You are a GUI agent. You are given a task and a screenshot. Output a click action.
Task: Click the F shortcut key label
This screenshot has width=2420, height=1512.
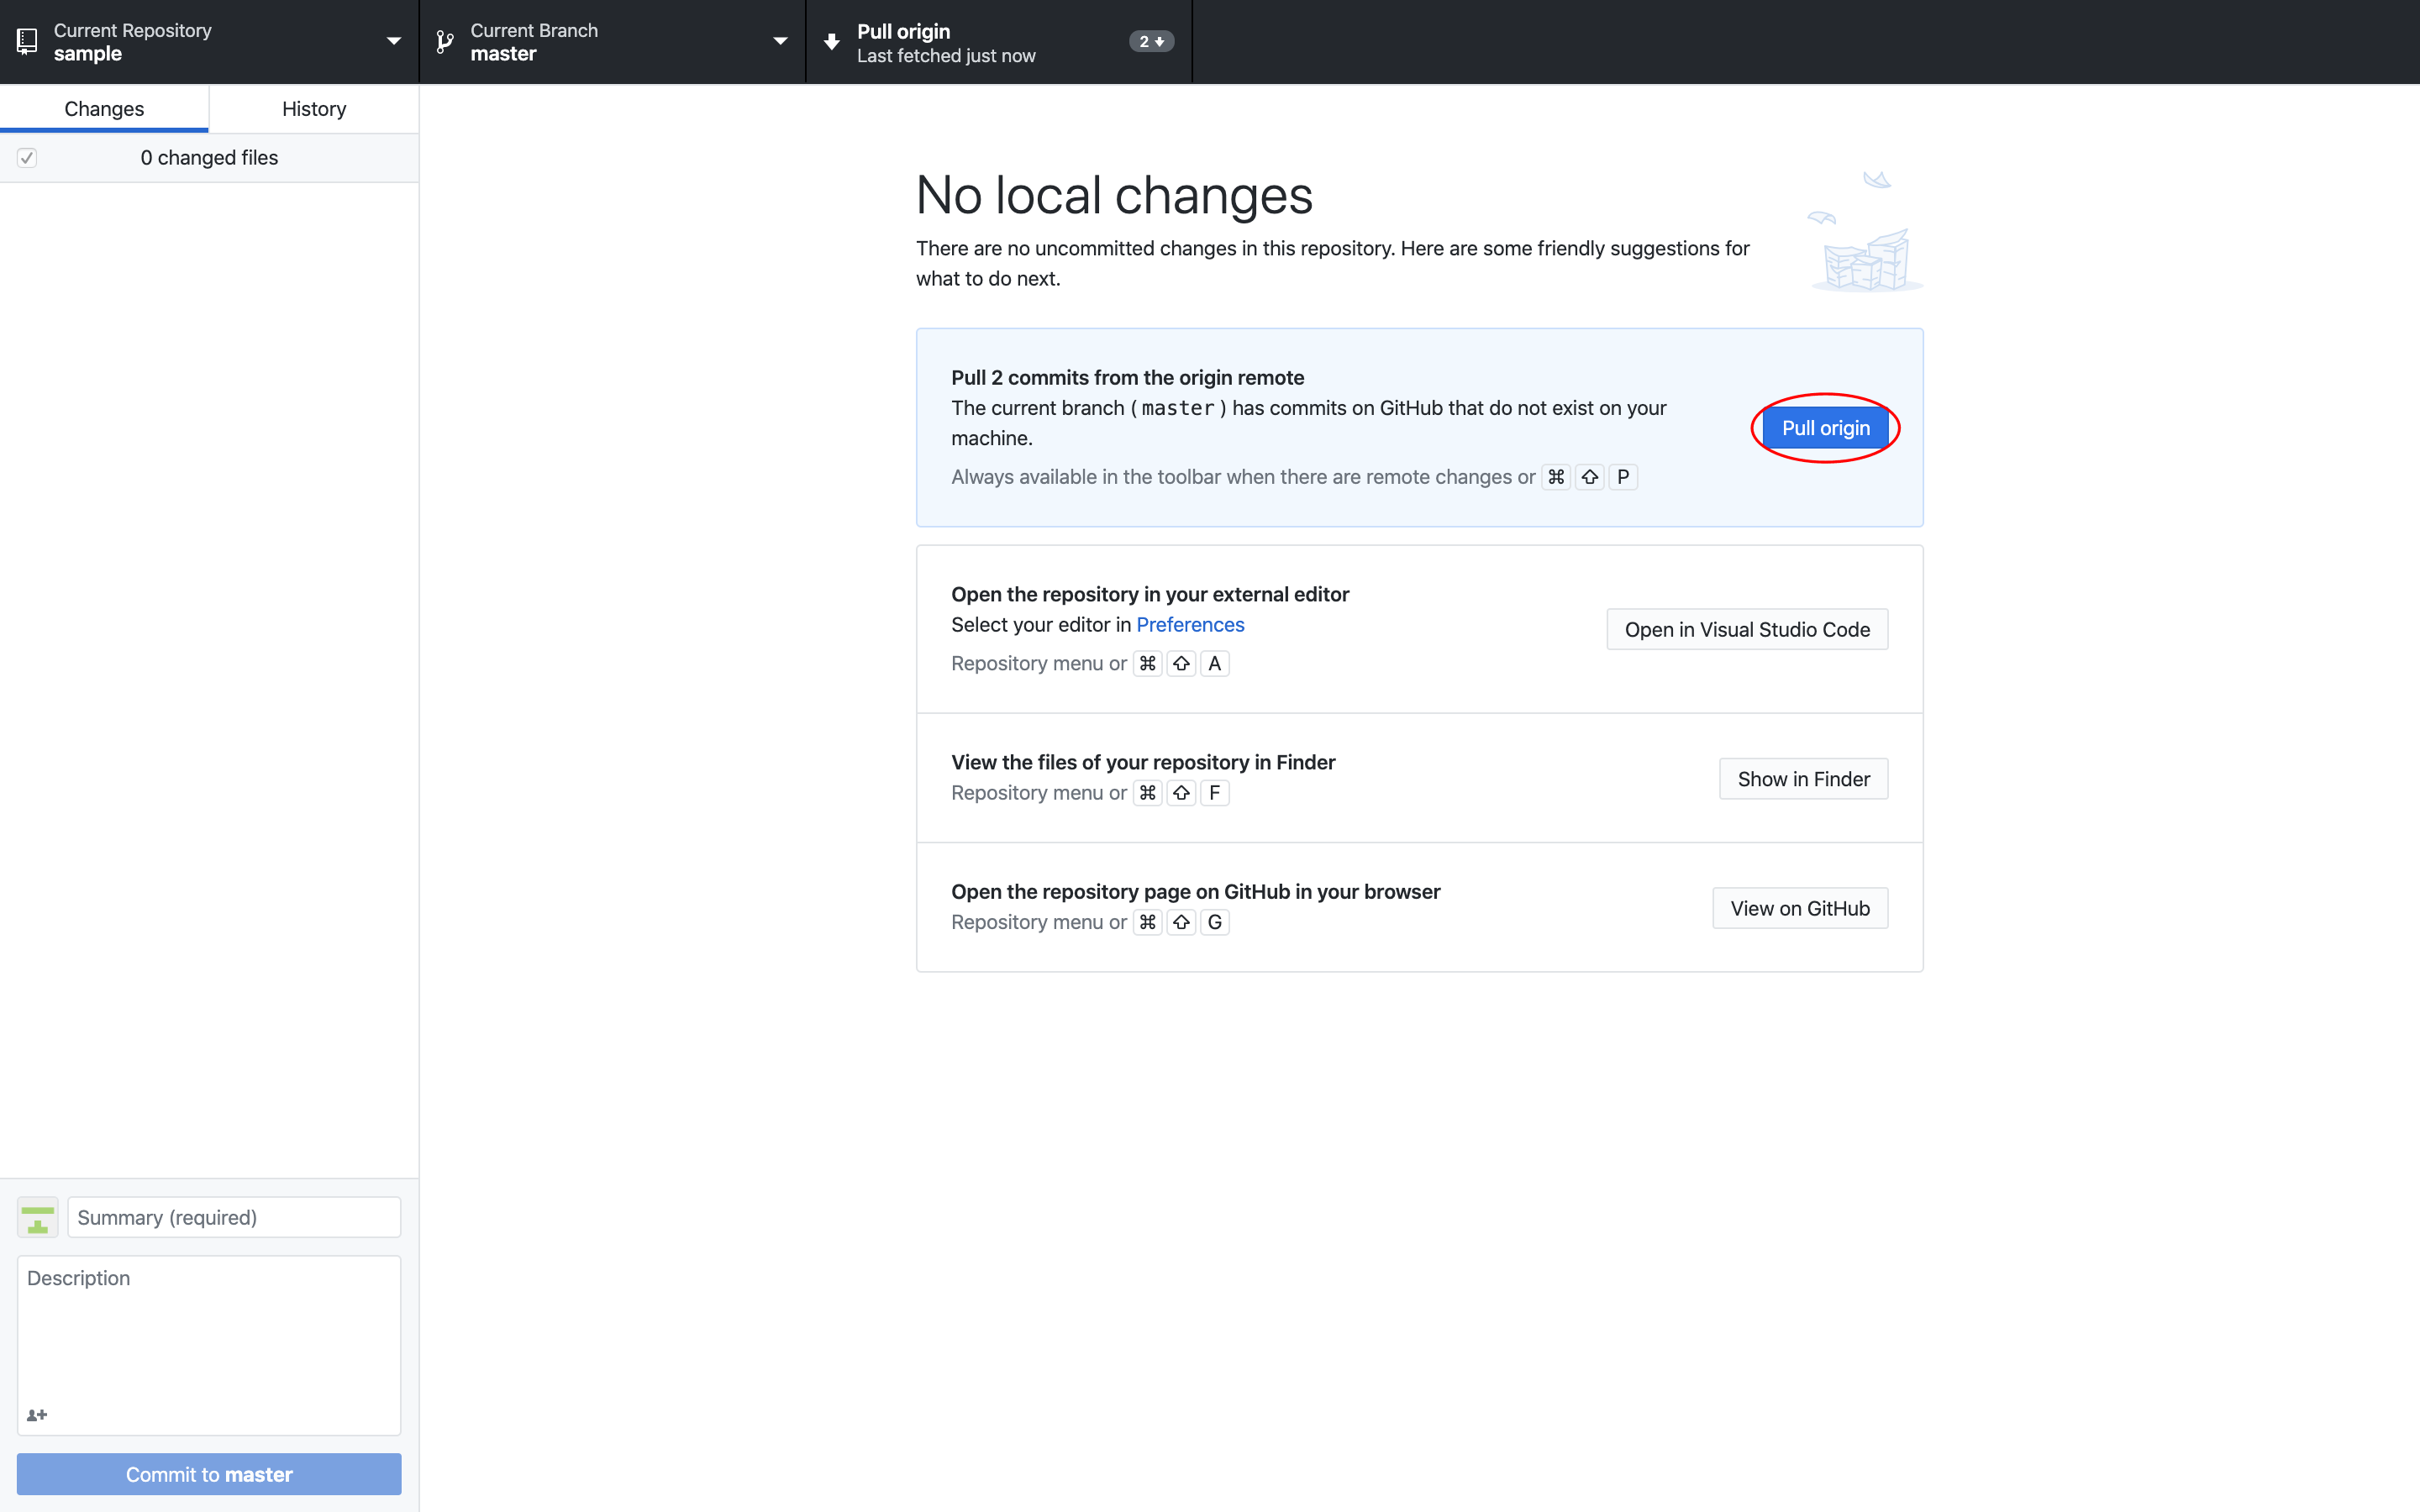[x=1215, y=793]
